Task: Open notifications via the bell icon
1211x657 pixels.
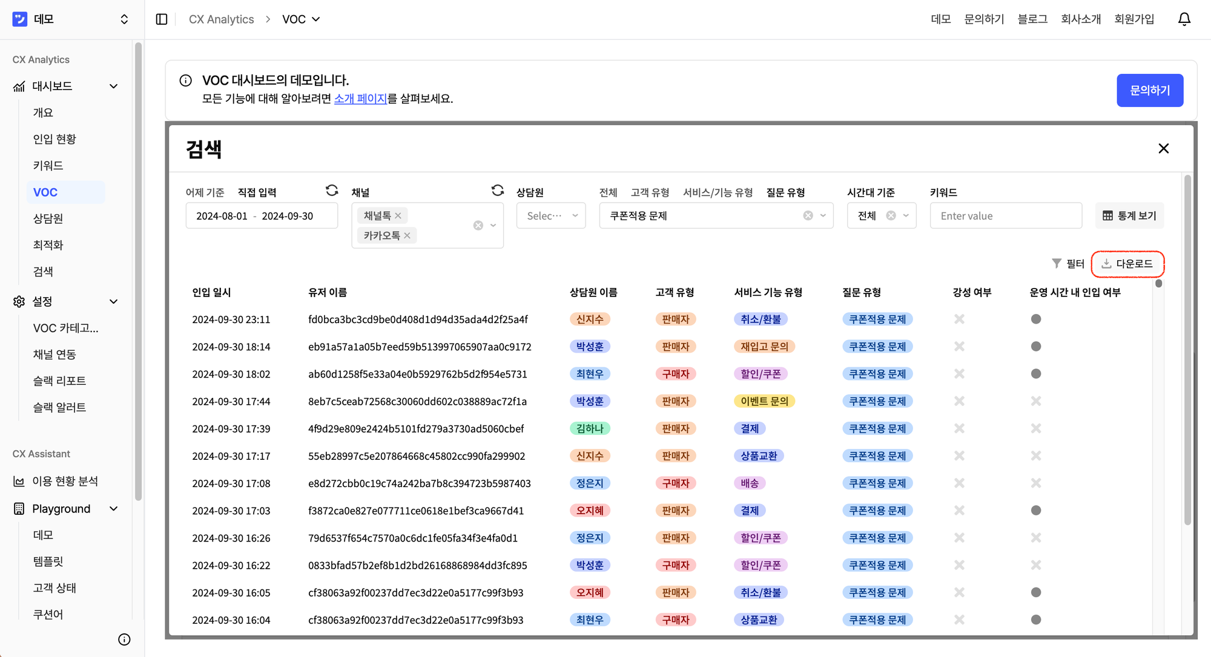Action: point(1184,19)
